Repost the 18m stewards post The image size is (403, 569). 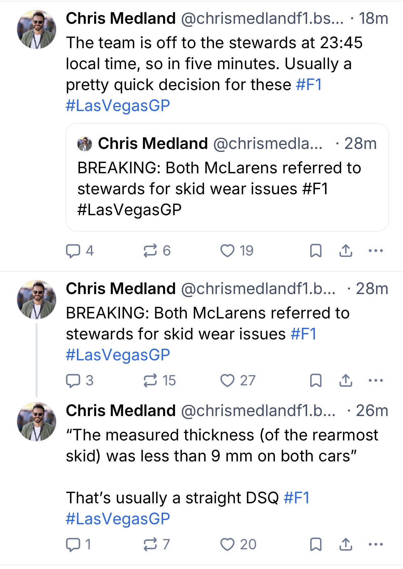pos(150,251)
